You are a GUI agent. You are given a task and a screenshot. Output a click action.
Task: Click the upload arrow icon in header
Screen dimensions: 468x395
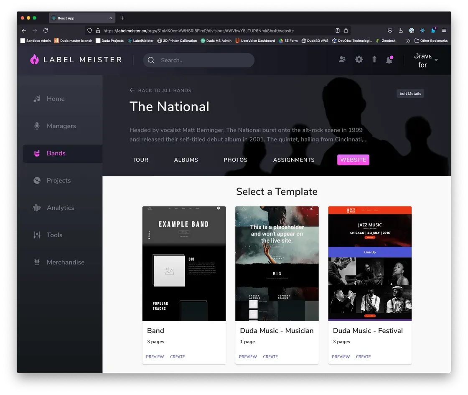point(374,60)
